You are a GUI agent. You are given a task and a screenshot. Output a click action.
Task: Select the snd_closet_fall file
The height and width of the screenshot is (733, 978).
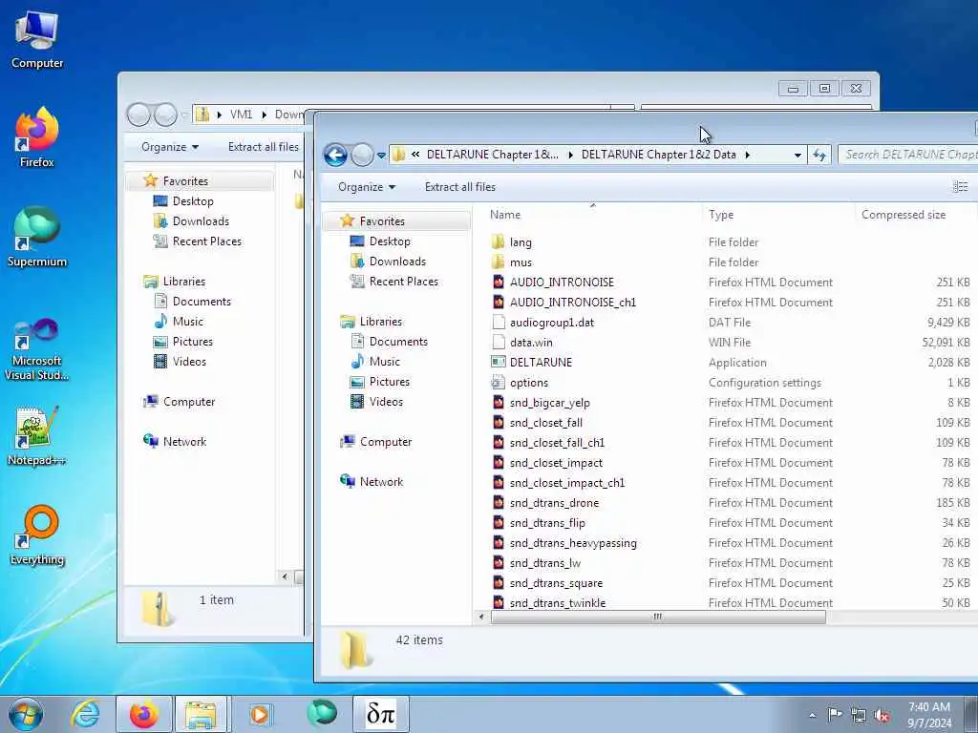545,423
